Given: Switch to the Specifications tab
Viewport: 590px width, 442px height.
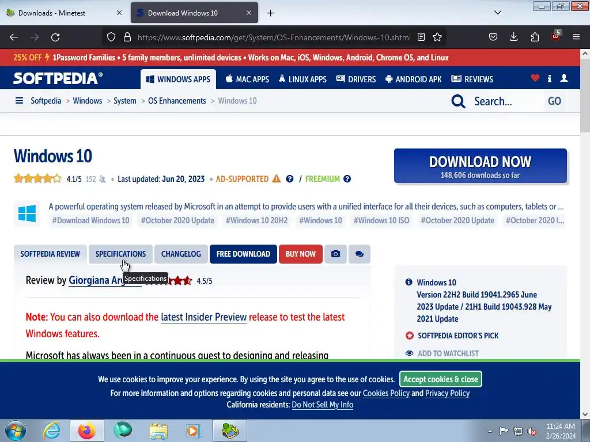Looking at the screenshot, I should tap(120, 254).
